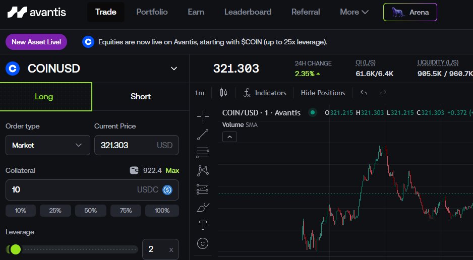Click the Avantis logo
Viewport: 473px width, 260px height.
pos(37,12)
